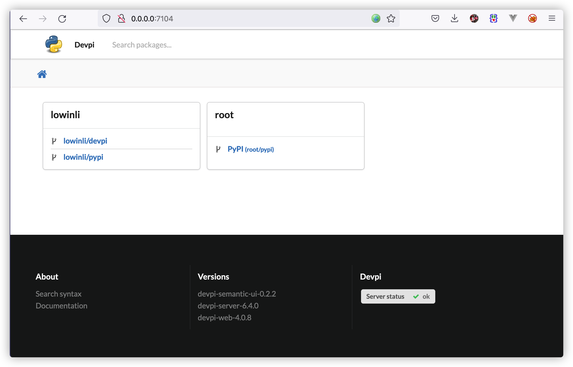The image size is (573, 367).
Task: Click the Server status ok button
Action: tap(398, 297)
